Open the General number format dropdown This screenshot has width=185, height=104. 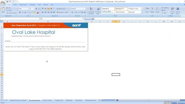coord(85,9)
